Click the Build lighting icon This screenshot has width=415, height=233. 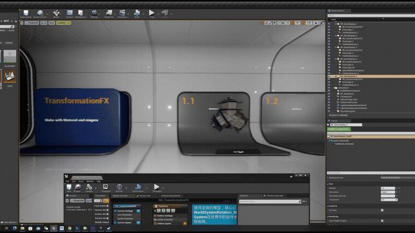tap(137, 14)
